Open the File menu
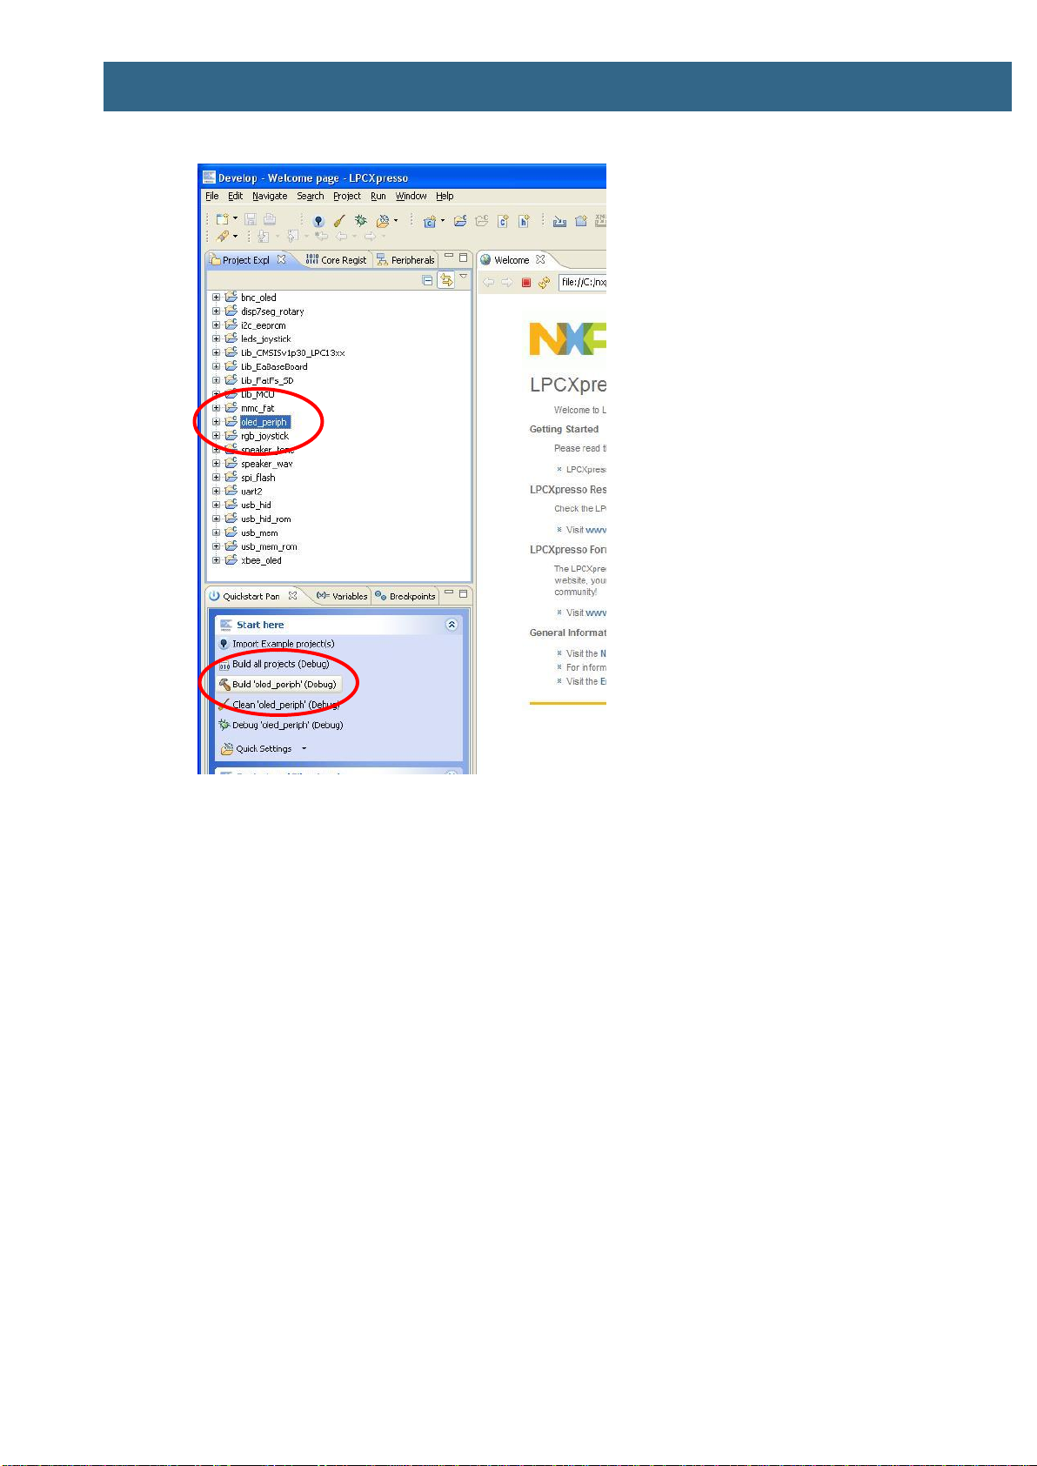This screenshot has width=1037, height=1466. coord(212,196)
